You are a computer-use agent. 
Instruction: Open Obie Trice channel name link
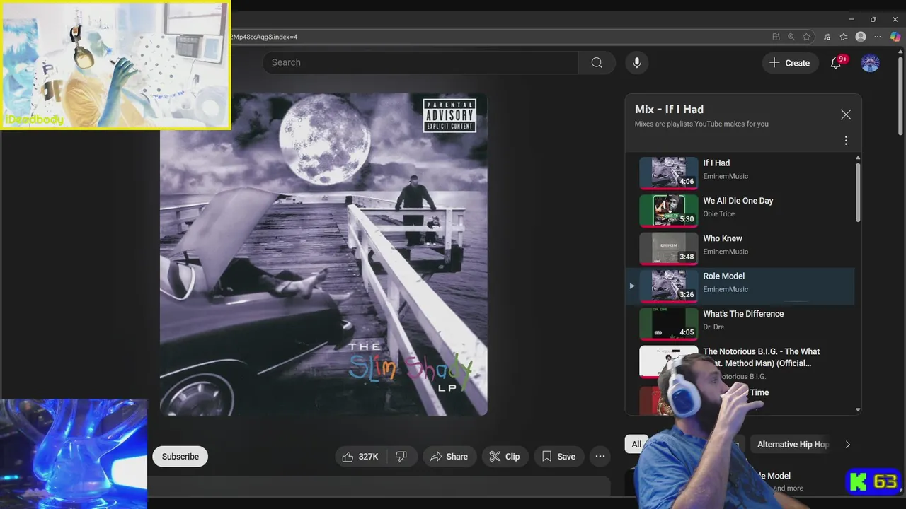718,213
